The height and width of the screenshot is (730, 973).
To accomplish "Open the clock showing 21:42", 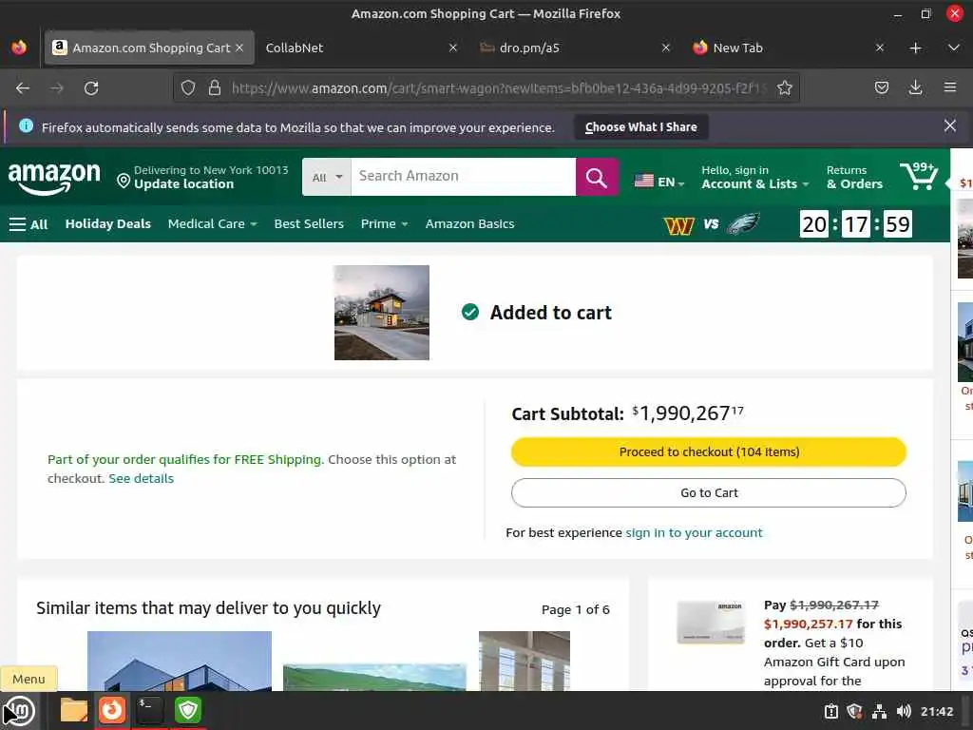I will pos(936,711).
